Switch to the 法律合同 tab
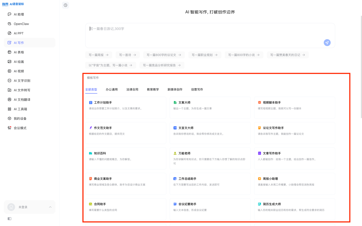 click(x=132, y=90)
